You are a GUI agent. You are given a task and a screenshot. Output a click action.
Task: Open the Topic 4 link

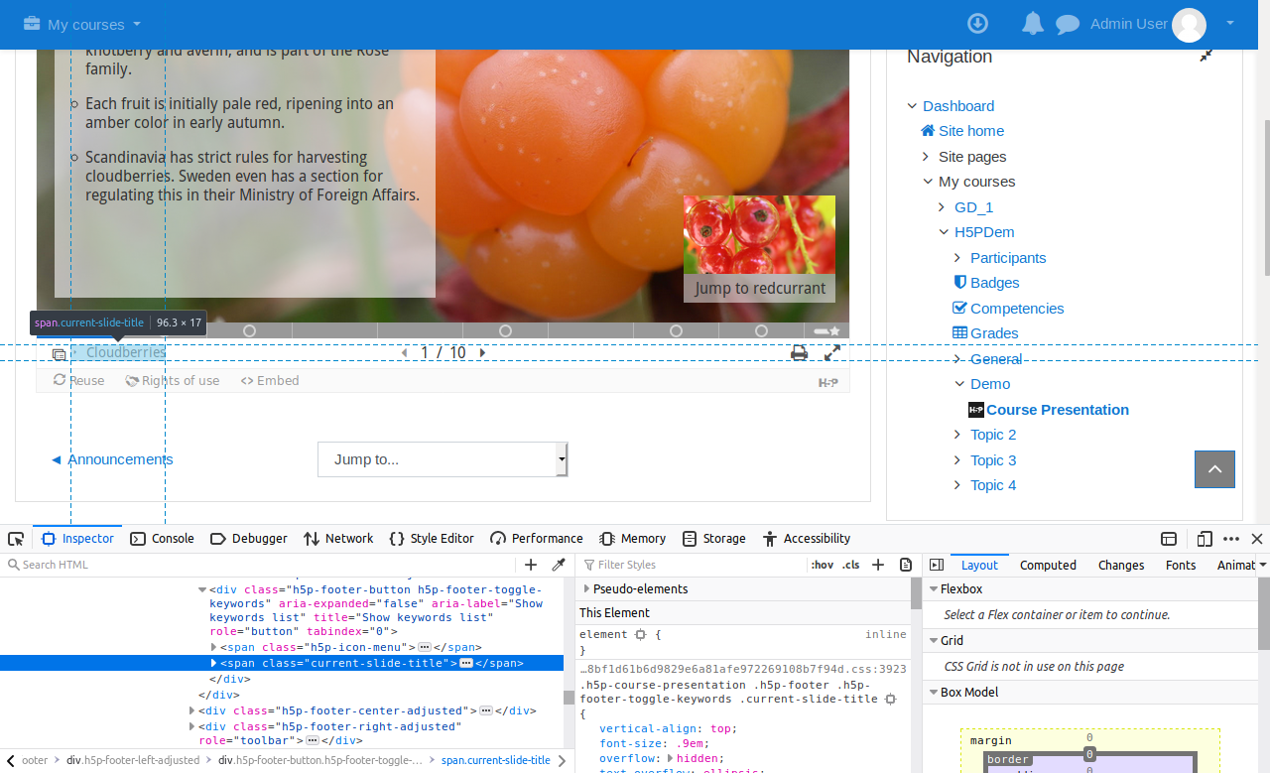(993, 485)
